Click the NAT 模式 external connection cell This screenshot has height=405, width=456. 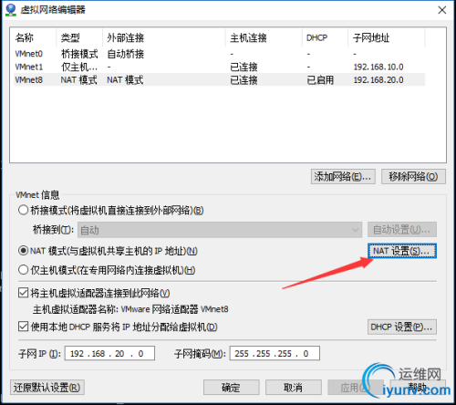coord(125,80)
